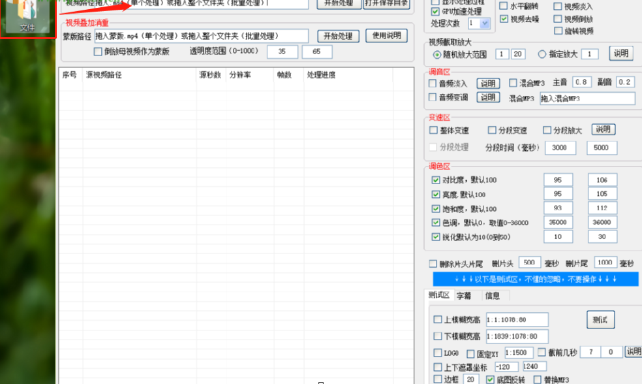Screen dimensions: 642x384
Task: Enable the 删除片头片尾 checkbox
Action: (x=433, y=264)
